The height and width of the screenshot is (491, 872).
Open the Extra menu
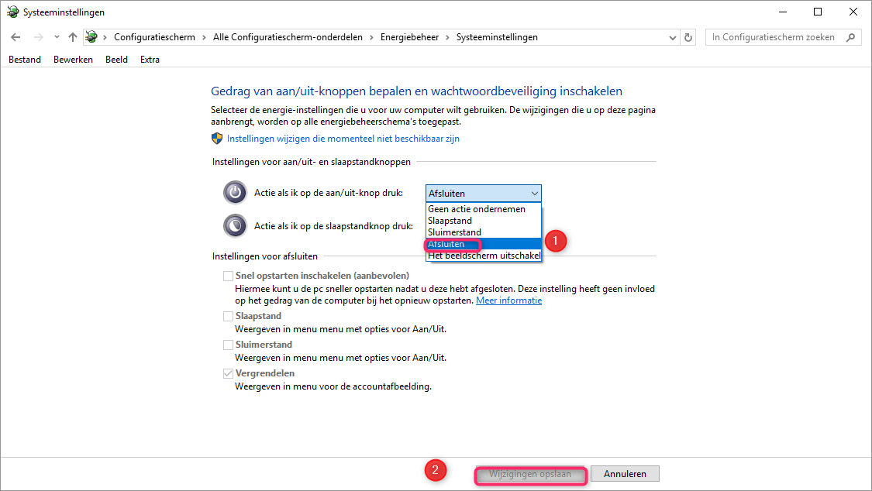(x=150, y=60)
